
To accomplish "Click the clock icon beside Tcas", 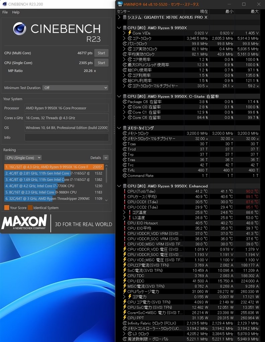I will (125, 144).
